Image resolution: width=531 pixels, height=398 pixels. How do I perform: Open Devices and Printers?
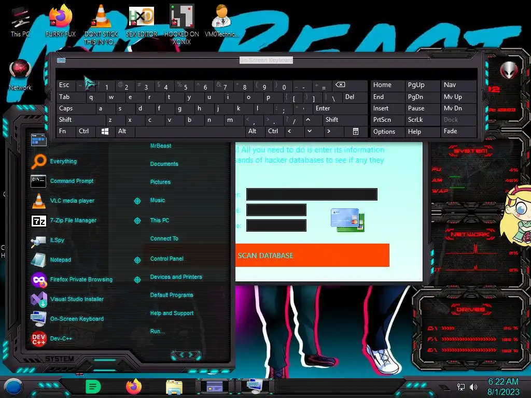pyautogui.click(x=176, y=277)
